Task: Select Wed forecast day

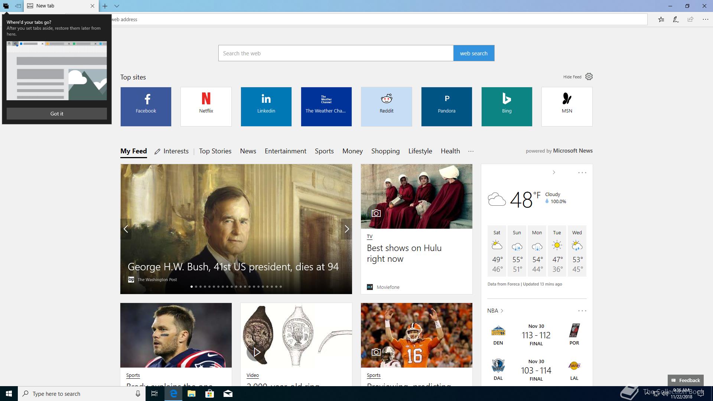Action: 577,251
